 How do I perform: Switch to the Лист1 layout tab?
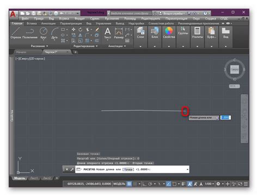tap(34, 178)
